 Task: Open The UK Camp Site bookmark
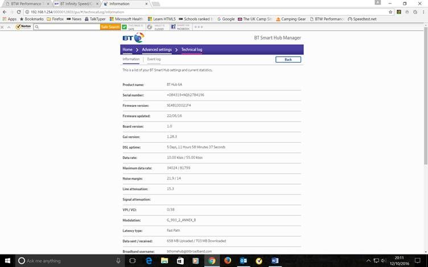pyautogui.click(x=254, y=19)
